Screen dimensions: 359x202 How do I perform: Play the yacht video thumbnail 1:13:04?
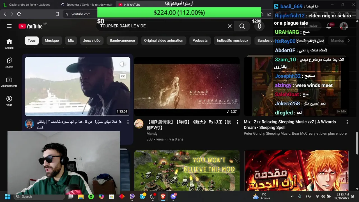pos(77,86)
